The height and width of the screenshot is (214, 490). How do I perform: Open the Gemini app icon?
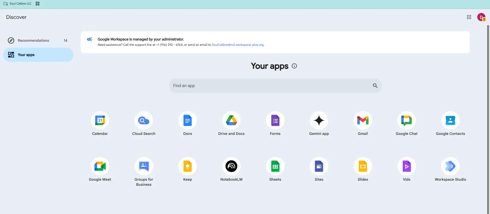[x=319, y=120]
